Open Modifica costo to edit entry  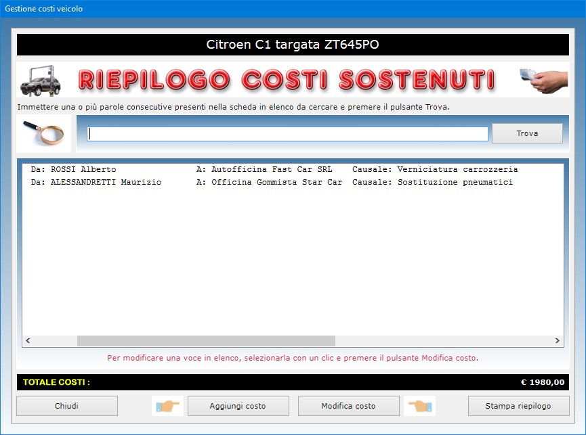(349, 406)
